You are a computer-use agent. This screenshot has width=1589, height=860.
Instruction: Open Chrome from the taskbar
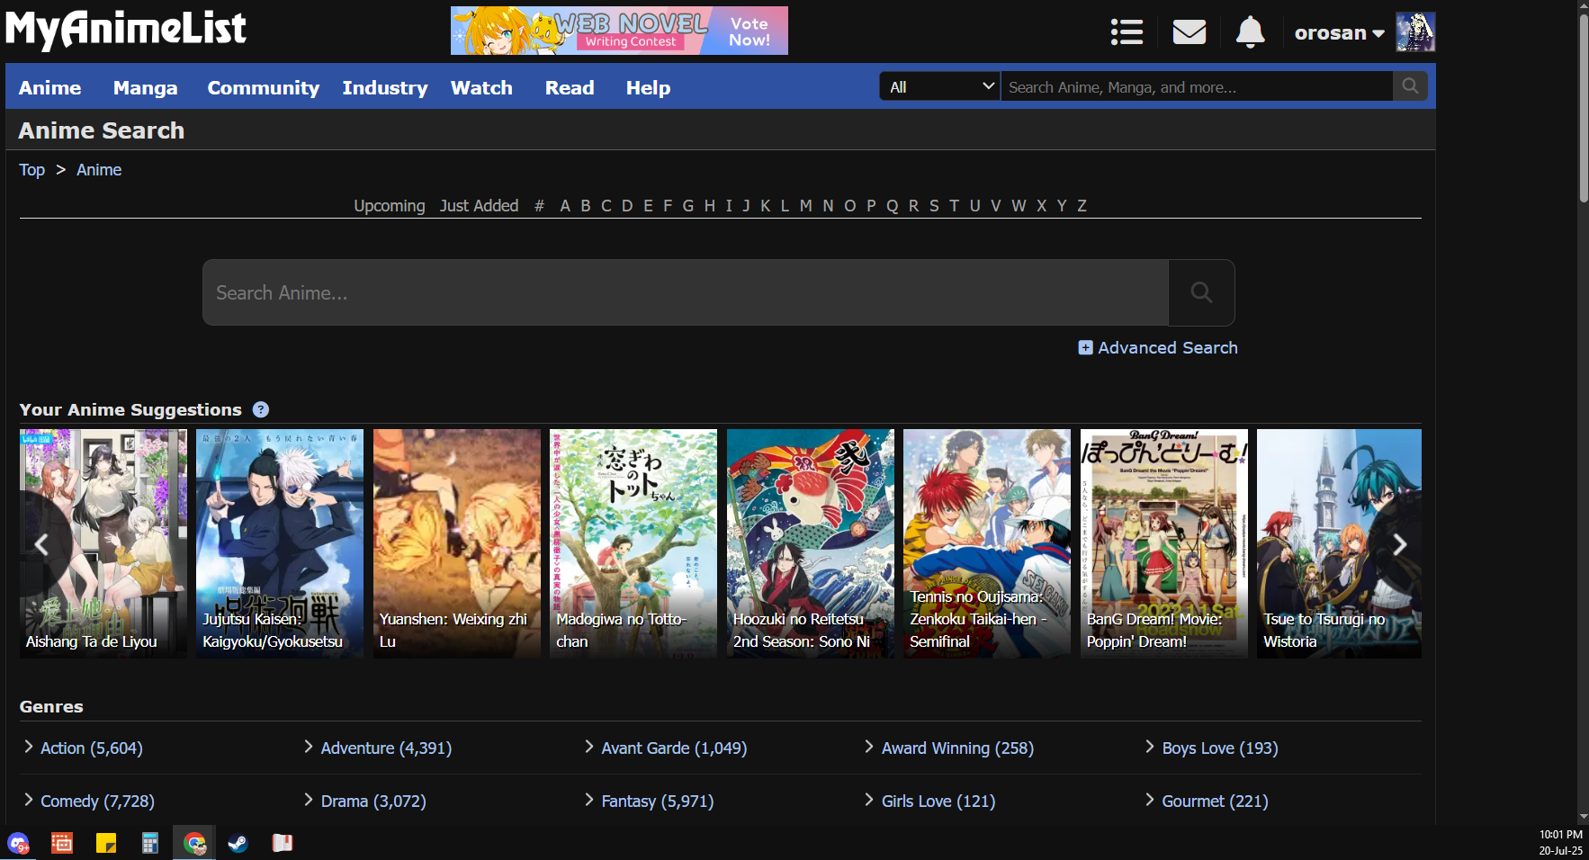pos(194,843)
